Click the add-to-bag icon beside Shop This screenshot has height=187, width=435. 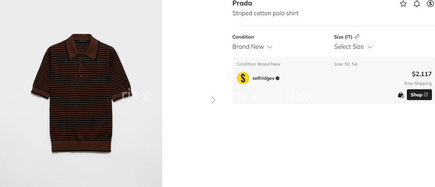tap(401, 95)
